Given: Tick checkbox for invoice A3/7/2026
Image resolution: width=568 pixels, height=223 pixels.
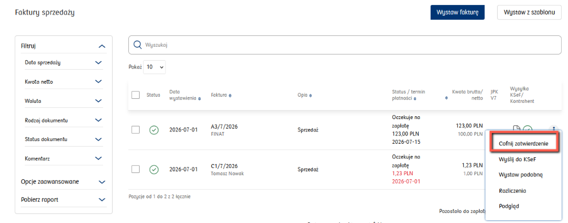Looking at the screenshot, I should [x=136, y=130].
